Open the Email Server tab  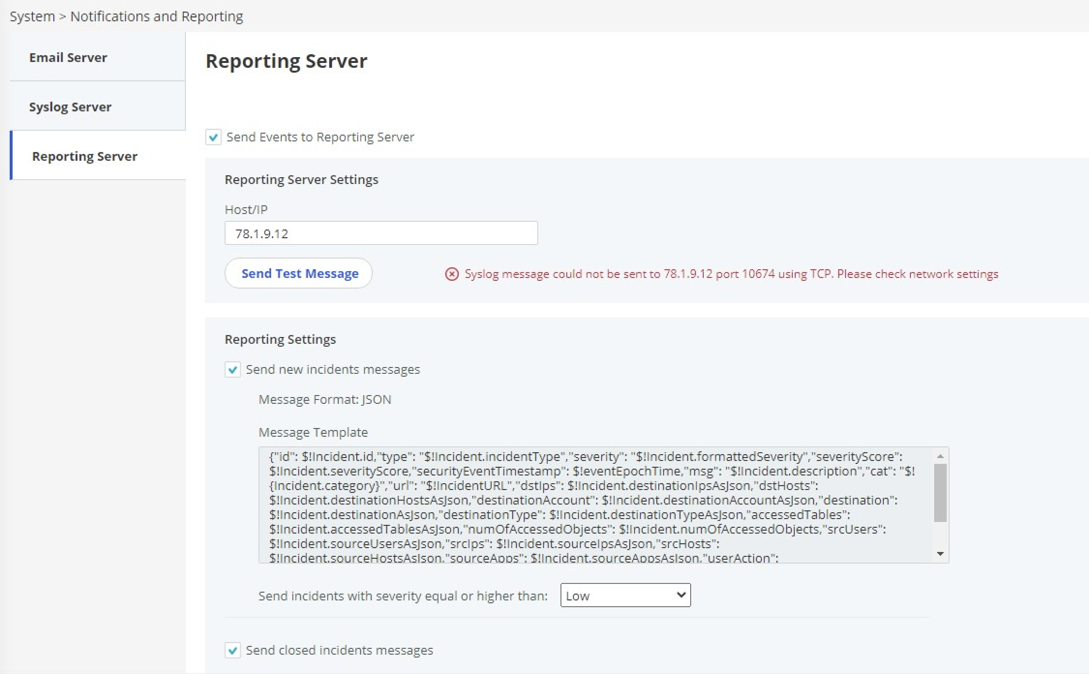[68, 58]
